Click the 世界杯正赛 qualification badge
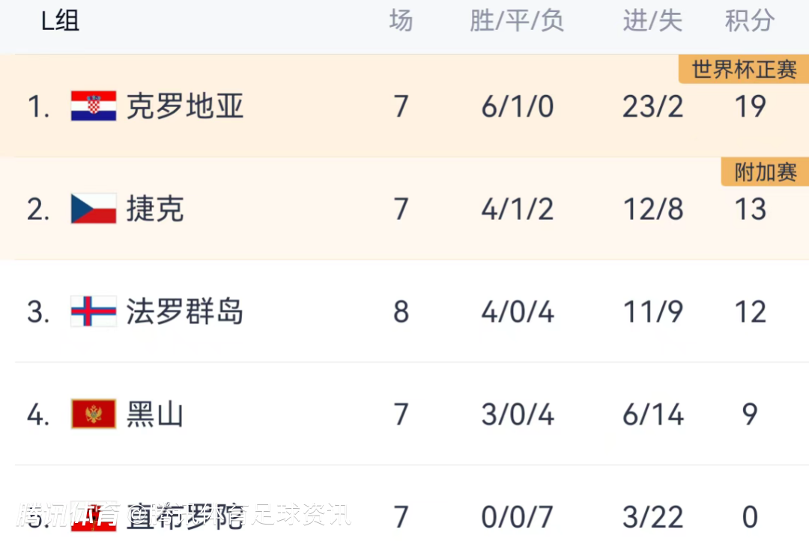Viewport: 809px width, 541px height. [743, 70]
